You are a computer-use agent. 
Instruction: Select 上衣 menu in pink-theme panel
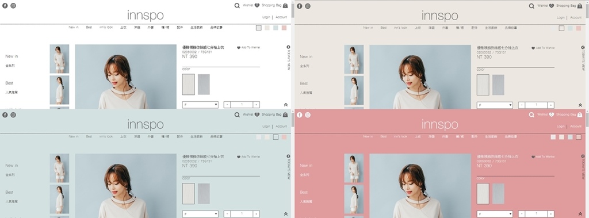pyautogui.click(x=418, y=136)
